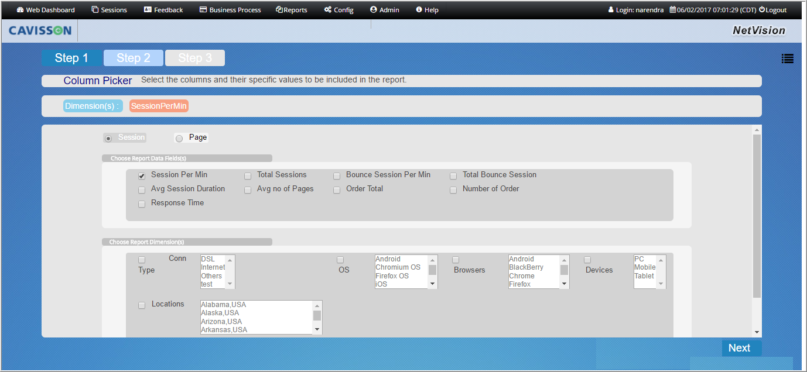
Task: Check Response Time checkbox
Action: click(142, 204)
